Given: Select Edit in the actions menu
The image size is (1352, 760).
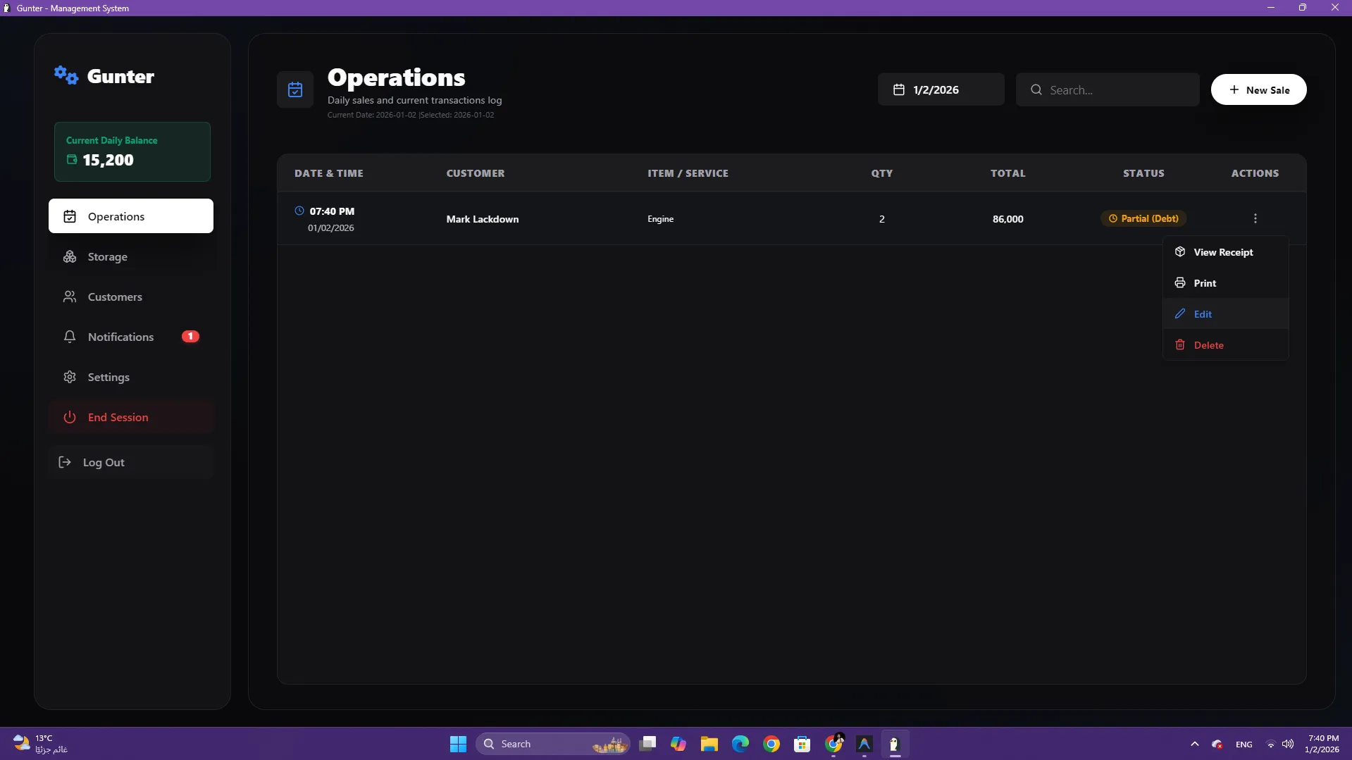Looking at the screenshot, I should coord(1225,314).
